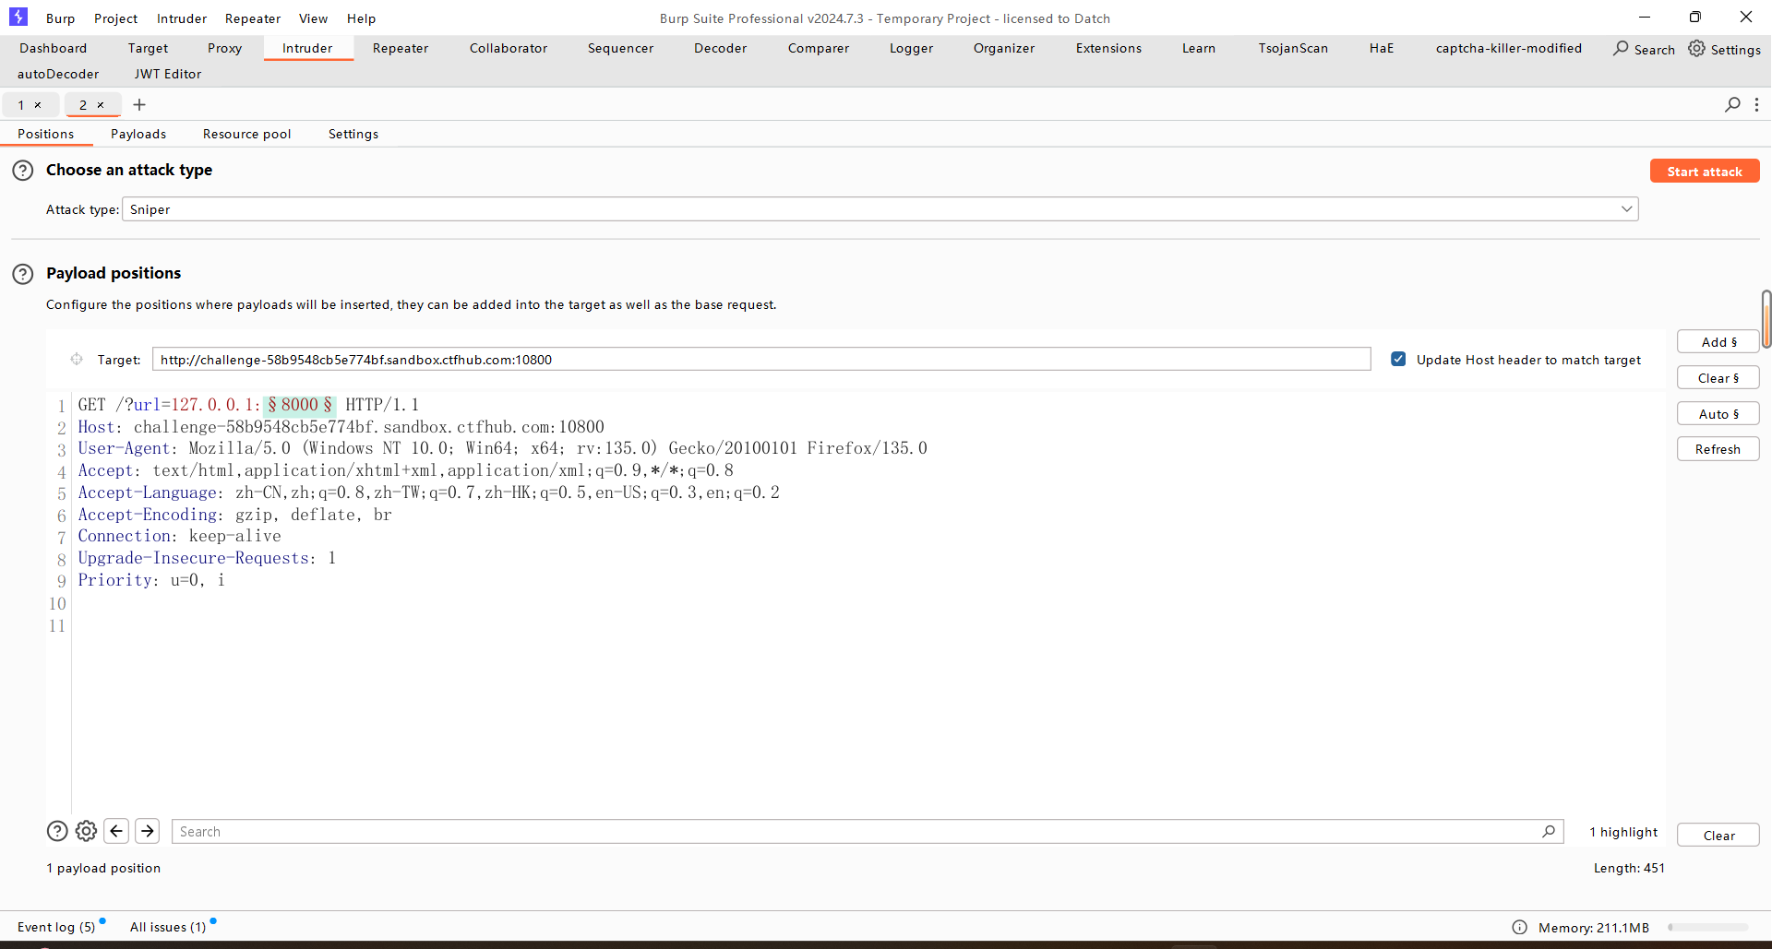The height and width of the screenshot is (949, 1772).
Task: Click the Burp Suite logo icon top-left
Action: pos(18,17)
